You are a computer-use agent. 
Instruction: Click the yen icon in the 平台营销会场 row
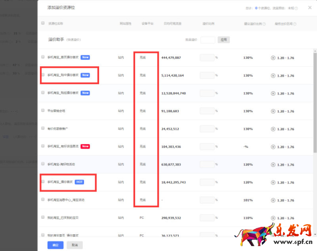pyautogui.click(x=273, y=111)
